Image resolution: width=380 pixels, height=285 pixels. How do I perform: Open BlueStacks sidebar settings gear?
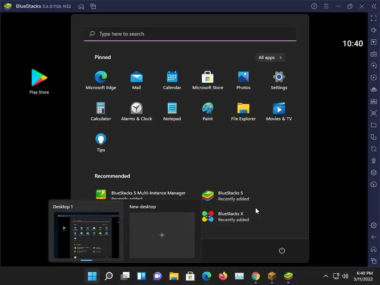pos(374,225)
